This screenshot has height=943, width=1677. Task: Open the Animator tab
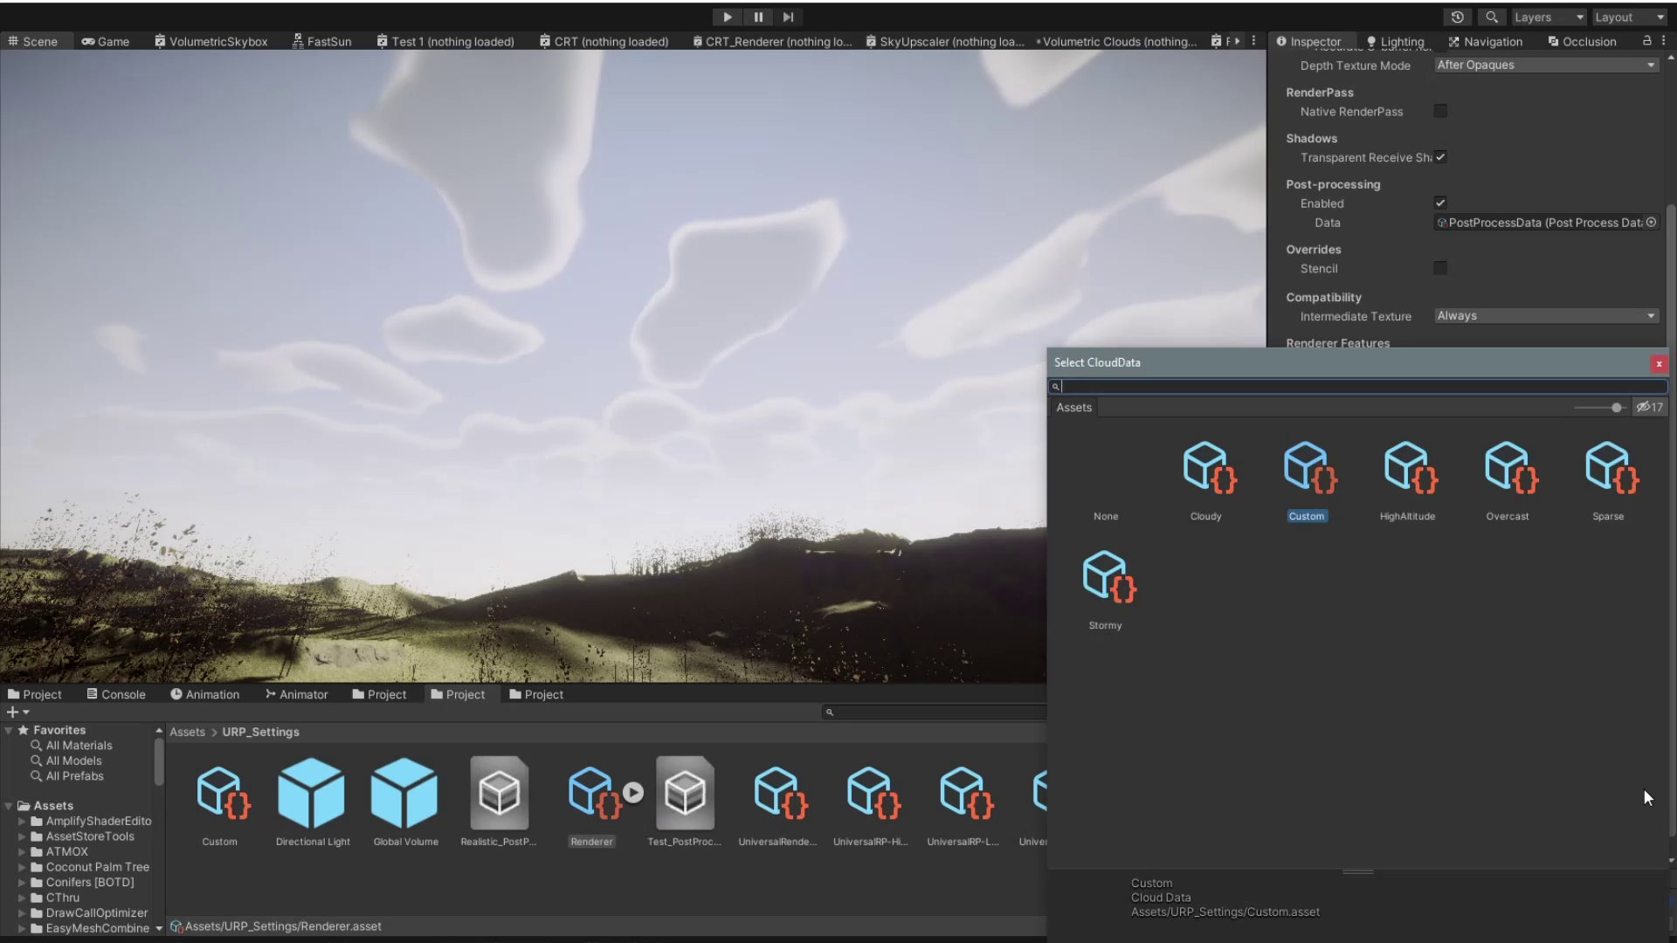297,694
